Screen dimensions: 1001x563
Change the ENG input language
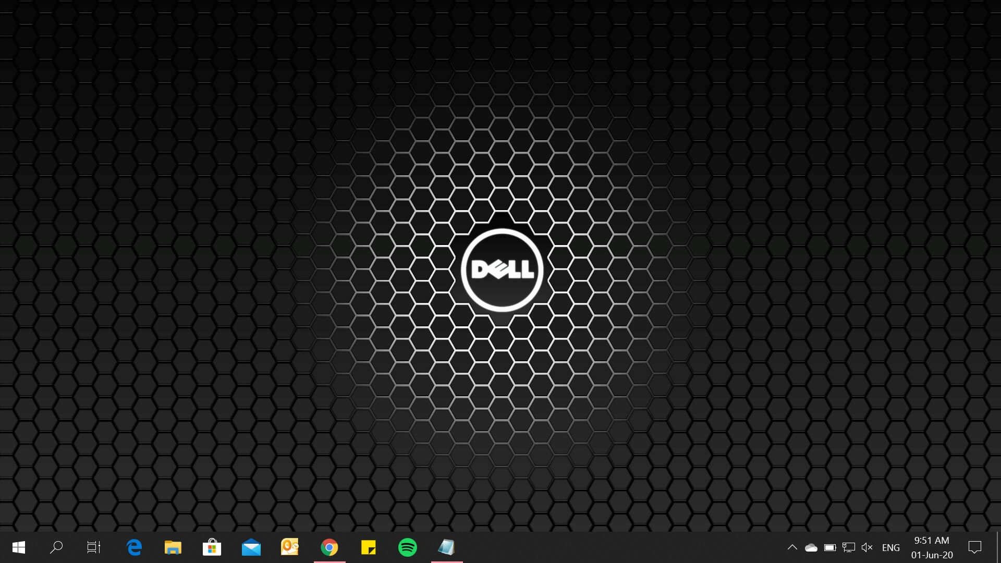891,548
